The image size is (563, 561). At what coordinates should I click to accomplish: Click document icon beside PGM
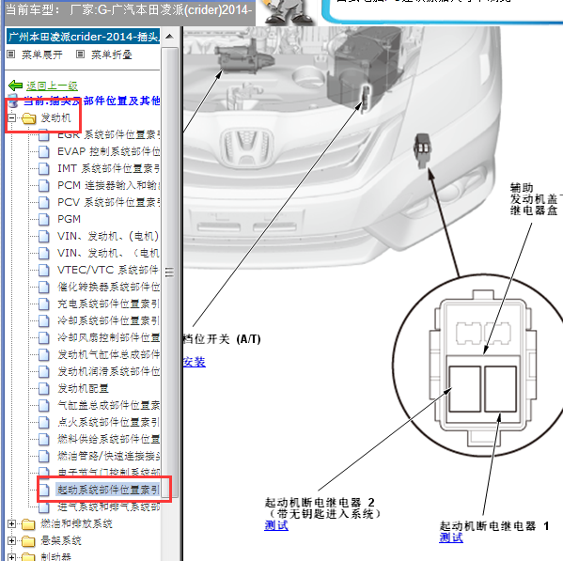click(x=44, y=219)
